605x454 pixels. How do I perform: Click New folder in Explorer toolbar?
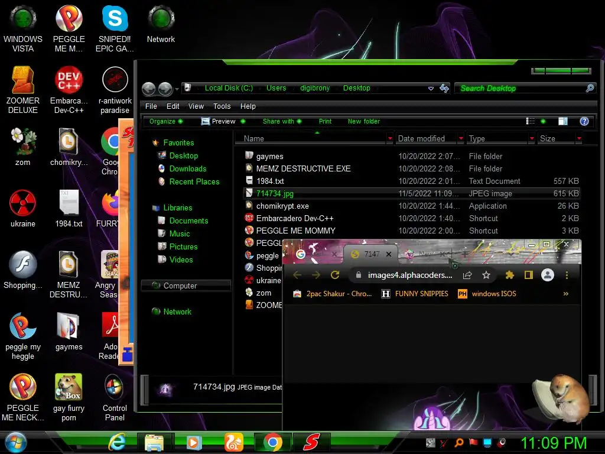(364, 121)
